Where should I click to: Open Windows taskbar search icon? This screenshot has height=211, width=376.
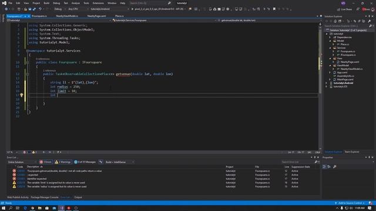pyautogui.click(x=11, y=208)
